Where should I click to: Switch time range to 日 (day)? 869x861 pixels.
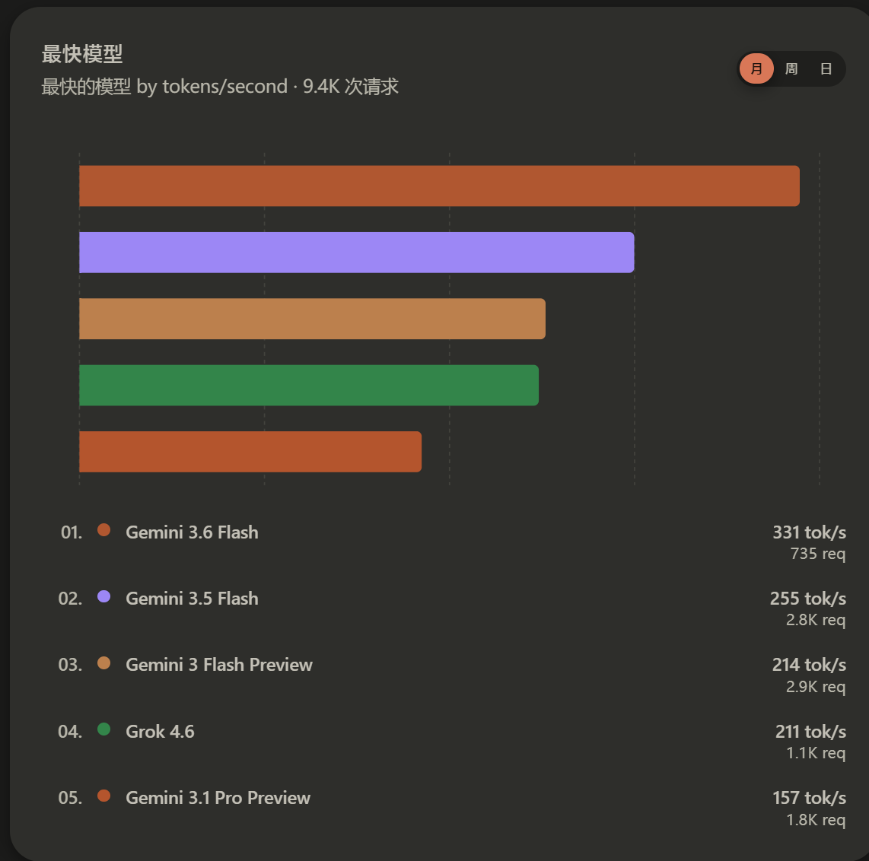tap(826, 68)
